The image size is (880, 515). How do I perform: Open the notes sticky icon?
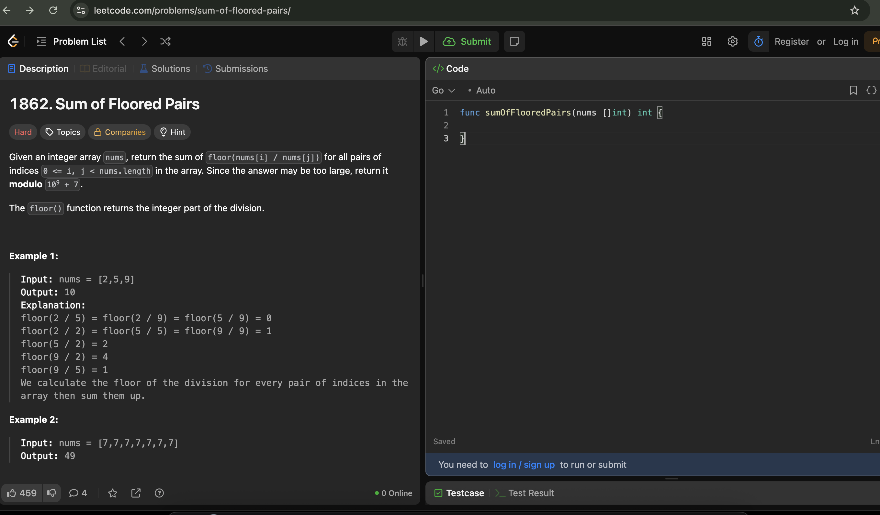(x=514, y=41)
